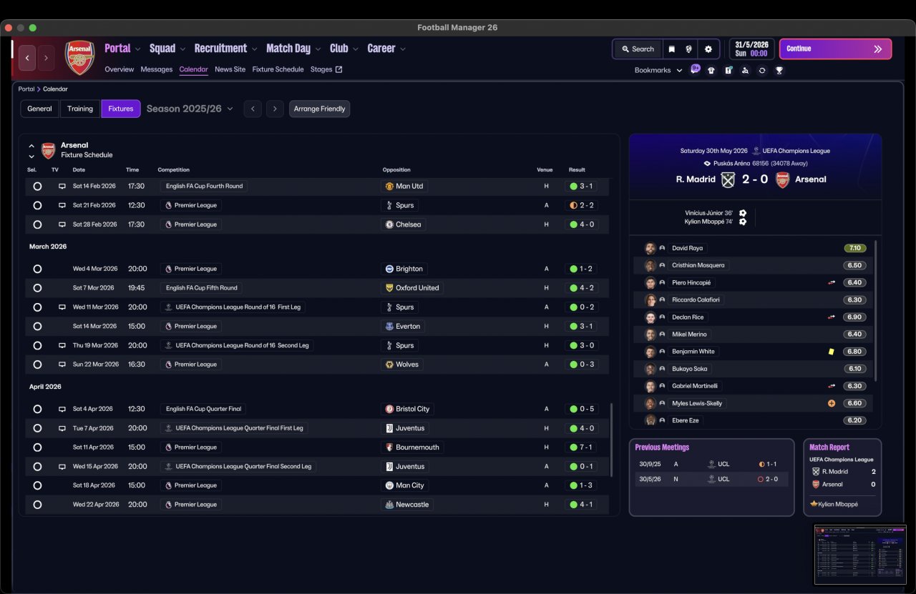Go forward with the header forward arrow
The image size is (916, 594).
click(x=46, y=57)
